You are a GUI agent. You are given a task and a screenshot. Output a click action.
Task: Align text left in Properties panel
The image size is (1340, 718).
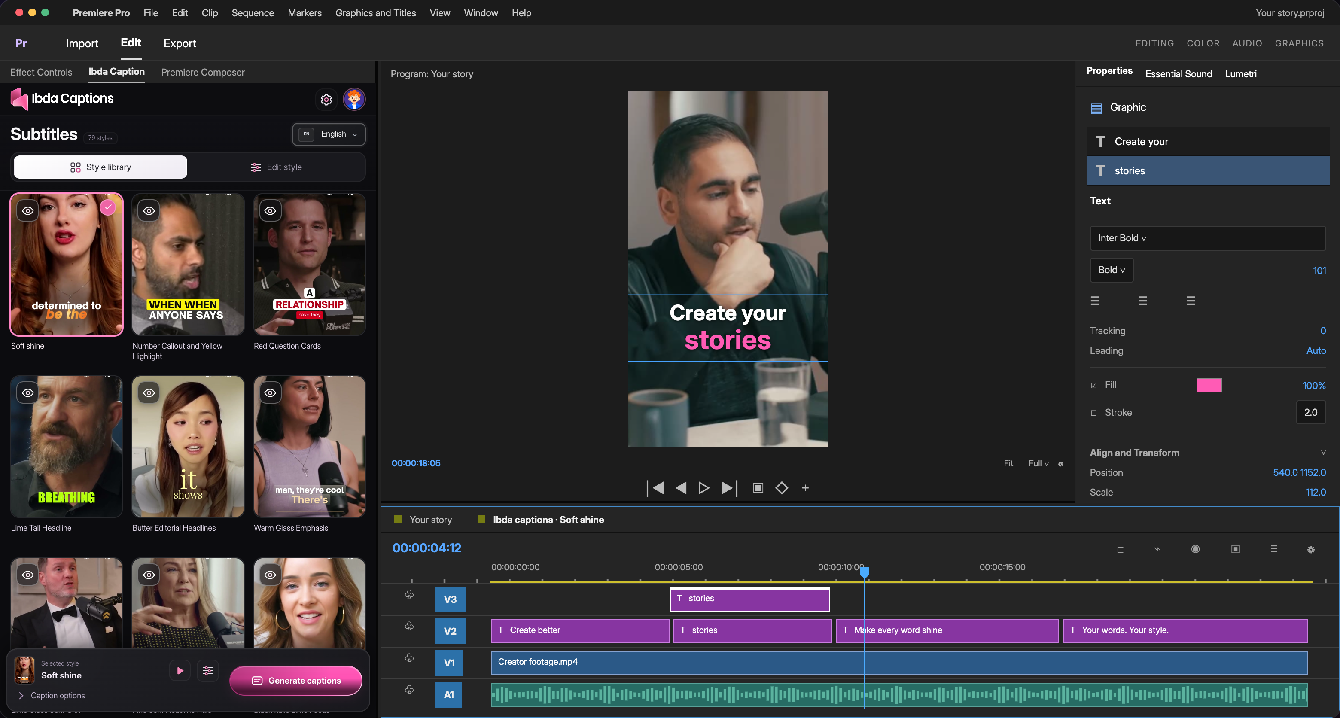1095,301
